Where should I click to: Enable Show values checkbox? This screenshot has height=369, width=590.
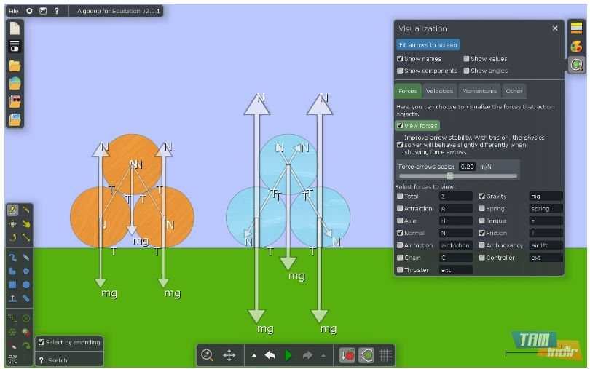click(466, 59)
